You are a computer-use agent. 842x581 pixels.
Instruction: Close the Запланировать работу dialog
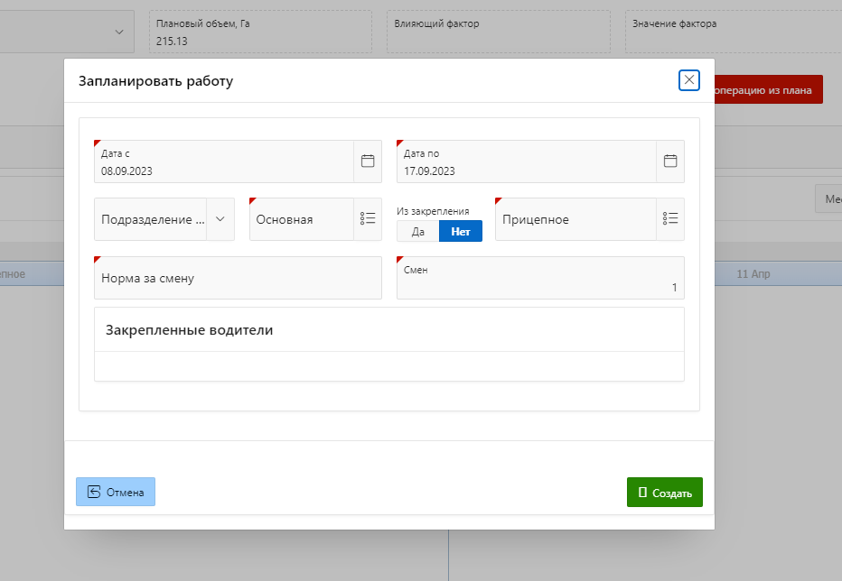pos(689,80)
